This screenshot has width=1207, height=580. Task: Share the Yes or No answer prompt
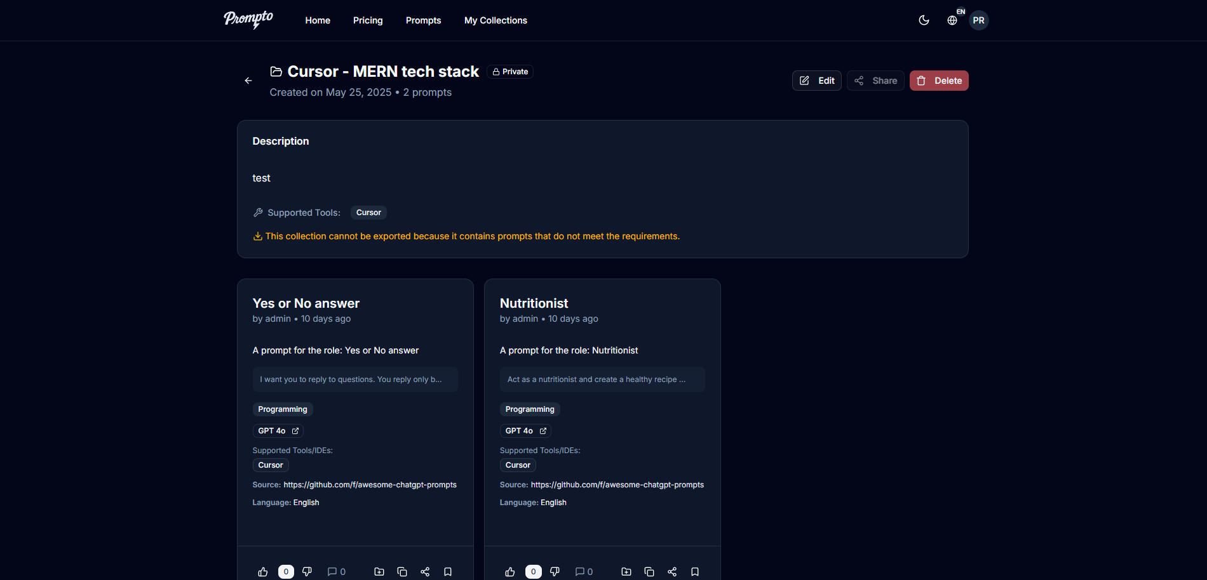[425, 572]
